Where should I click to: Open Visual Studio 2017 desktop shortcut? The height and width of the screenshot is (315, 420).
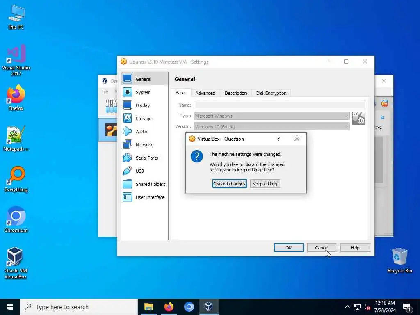pos(16,60)
